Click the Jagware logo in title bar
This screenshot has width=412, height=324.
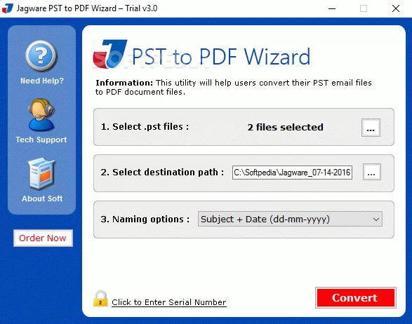point(7,8)
